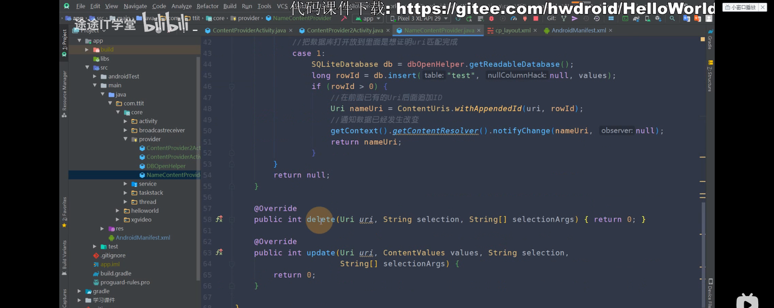Click the Git rollback revert icon
The height and width of the screenshot is (308, 774).
pos(597,19)
